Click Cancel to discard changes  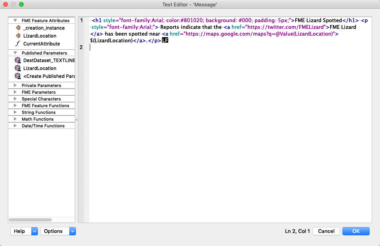326,231
